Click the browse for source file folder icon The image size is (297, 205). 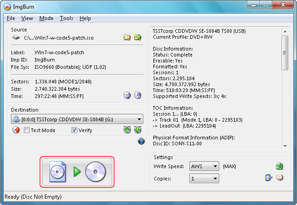(x=127, y=37)
